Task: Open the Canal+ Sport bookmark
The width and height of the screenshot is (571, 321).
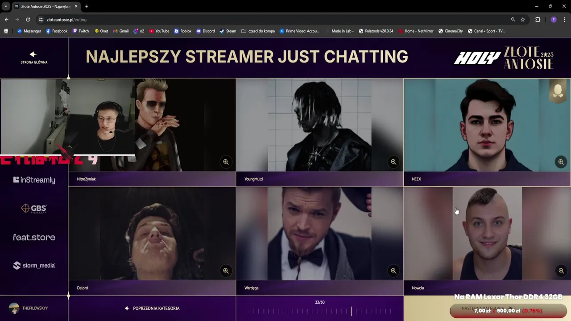Action: point(486,31)
